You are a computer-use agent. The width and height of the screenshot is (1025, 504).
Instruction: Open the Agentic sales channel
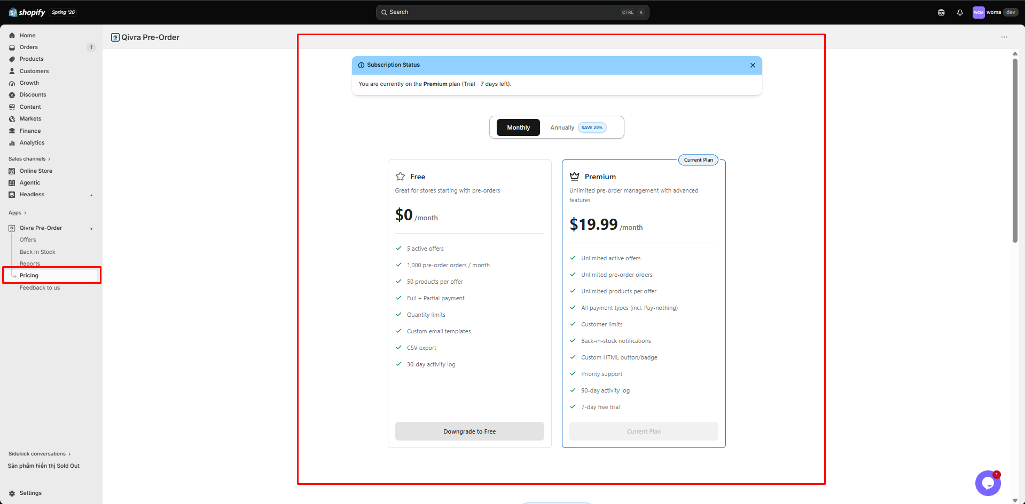pyautogui.click(x=30, y=182)
